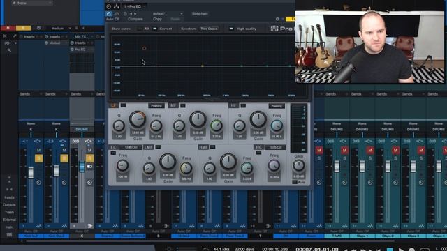Click the Sidechain button
This screenshot has width=447, height=251.
(x=200, y=13)
